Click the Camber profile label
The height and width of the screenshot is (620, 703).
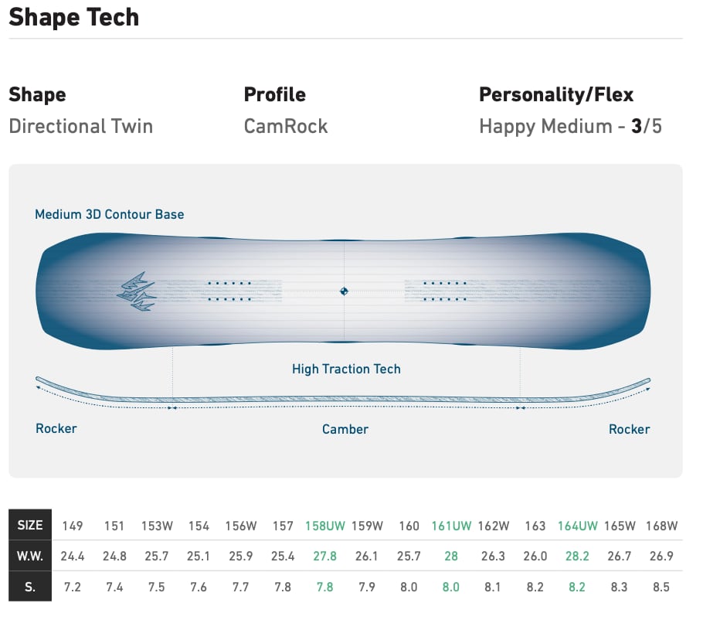pyautogui.click(x=345, y=429)
